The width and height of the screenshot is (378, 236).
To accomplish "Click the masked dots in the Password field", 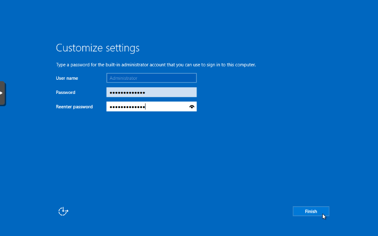I will [x=127, y=93].
